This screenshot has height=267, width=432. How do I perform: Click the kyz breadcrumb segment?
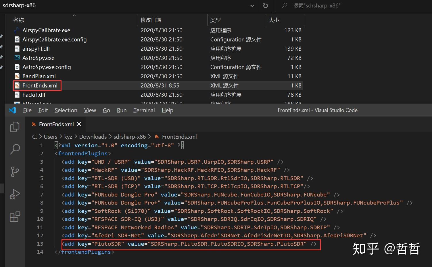click(x=68, y=137)
